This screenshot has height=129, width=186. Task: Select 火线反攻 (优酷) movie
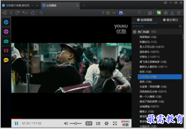click(x=148, y=126)
